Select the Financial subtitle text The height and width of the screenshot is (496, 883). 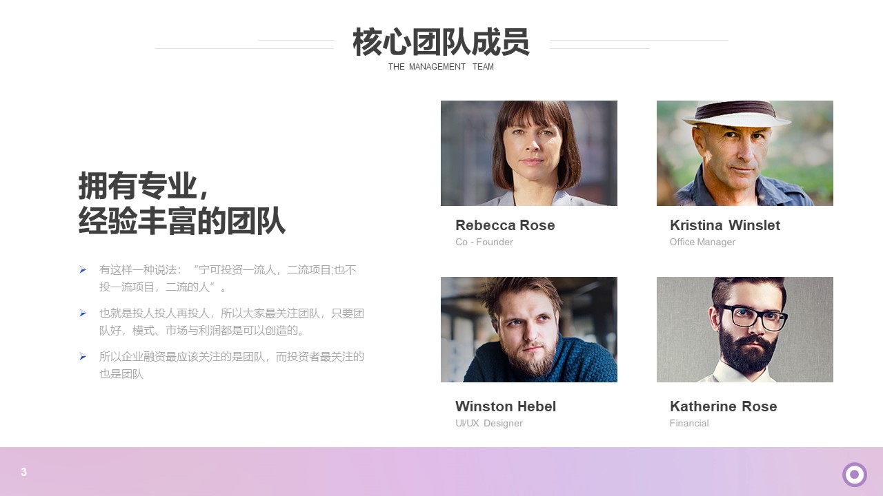[x=689, y=423]
